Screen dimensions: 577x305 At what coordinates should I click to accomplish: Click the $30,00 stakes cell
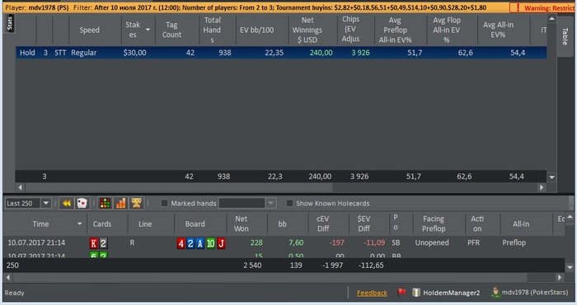click(x=134, y=53)
